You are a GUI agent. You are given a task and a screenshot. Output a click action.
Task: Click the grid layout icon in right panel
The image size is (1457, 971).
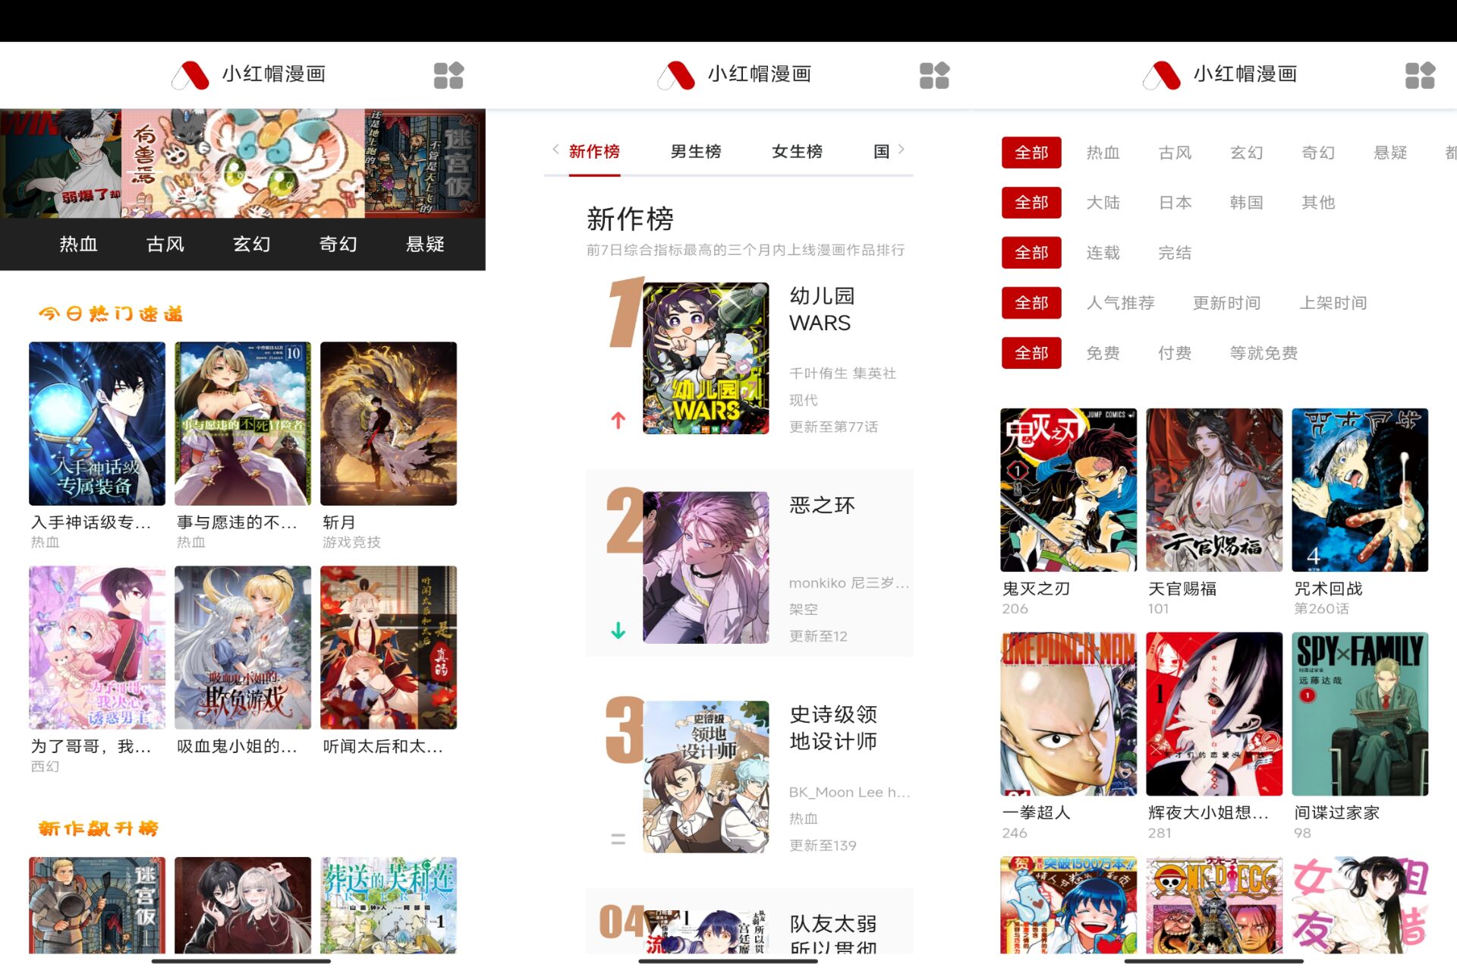pos(1421,74)
